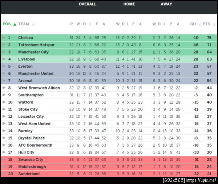The image size is (218, 184).
Task: Click the arrow icon on Burnley's row
Action: coord(4,131)
